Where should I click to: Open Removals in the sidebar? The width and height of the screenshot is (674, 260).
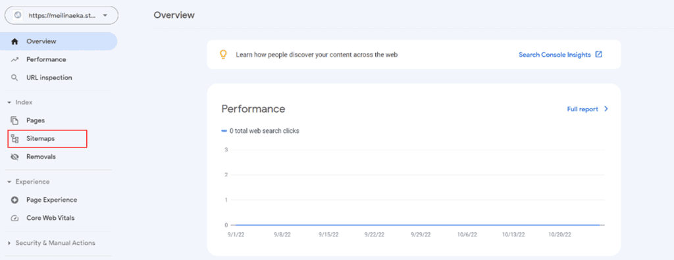41,157
